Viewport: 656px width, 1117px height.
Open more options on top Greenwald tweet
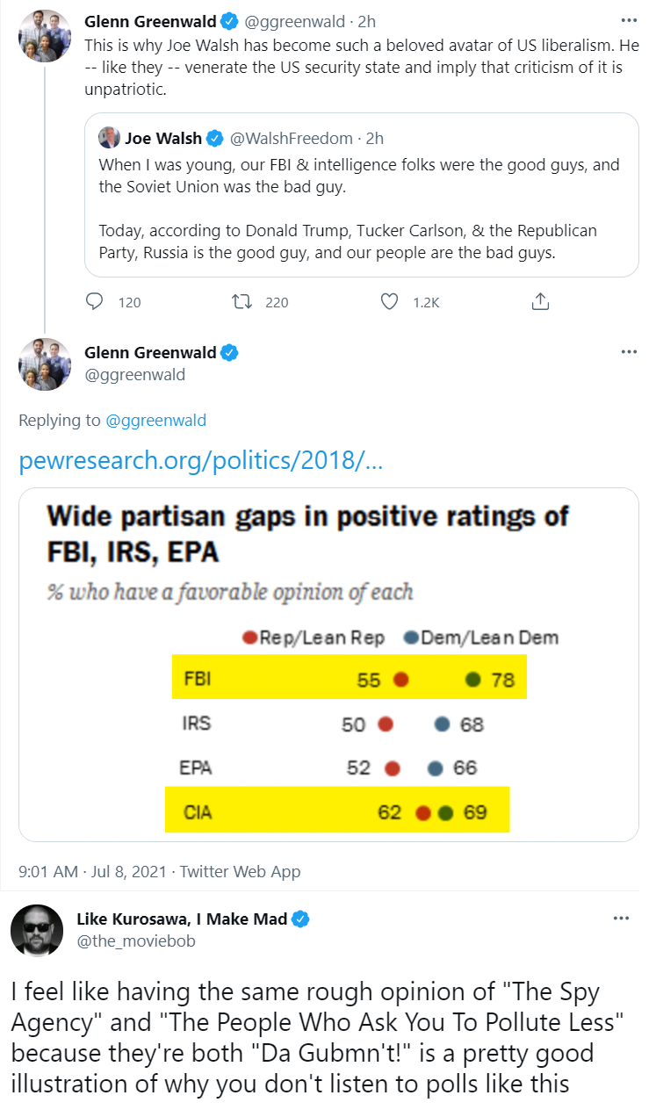(628, 20)
